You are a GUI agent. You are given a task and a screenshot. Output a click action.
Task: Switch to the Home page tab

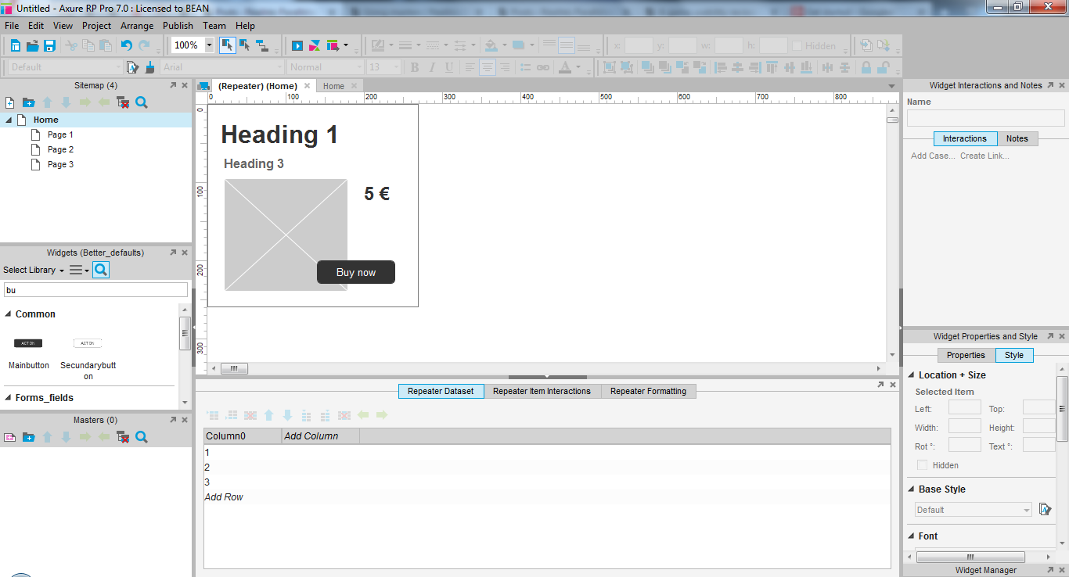coord(333,86)
